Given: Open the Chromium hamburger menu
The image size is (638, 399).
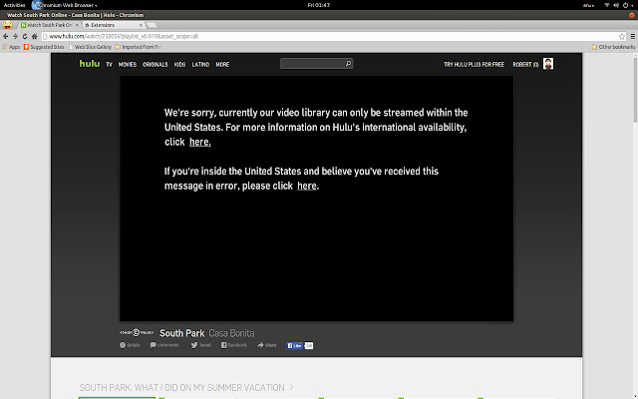Looking at the screenshot, I should (633, 36).
